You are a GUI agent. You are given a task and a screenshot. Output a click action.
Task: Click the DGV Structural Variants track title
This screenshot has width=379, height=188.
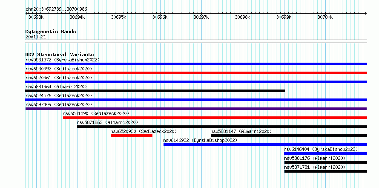60,55
